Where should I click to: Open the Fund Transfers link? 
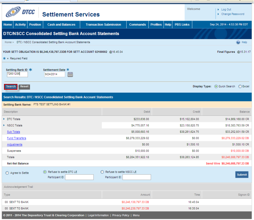tap(17, 138)
